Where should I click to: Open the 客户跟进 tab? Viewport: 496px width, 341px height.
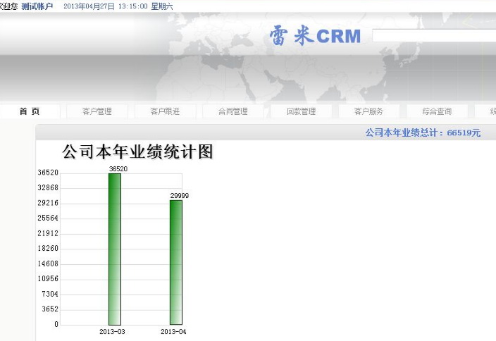pyautogui.click(x=165, y=111)
